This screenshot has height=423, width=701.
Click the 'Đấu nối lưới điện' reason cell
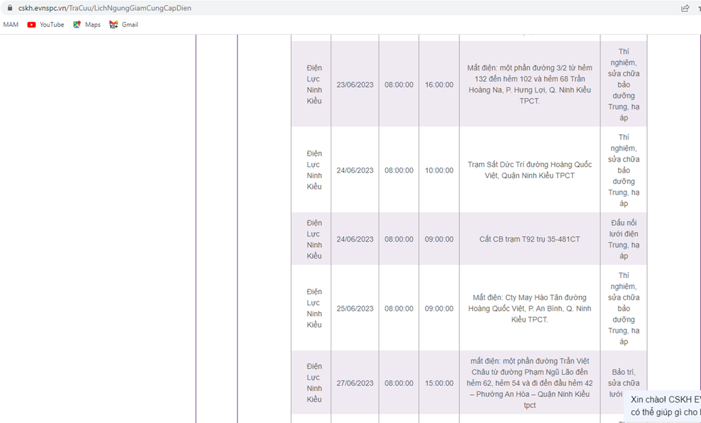[x=623, y=240]
